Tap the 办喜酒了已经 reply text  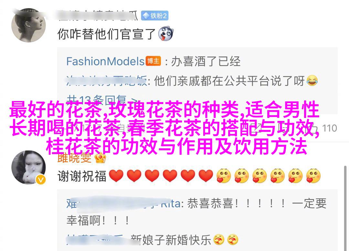click(x=206, y=61)
